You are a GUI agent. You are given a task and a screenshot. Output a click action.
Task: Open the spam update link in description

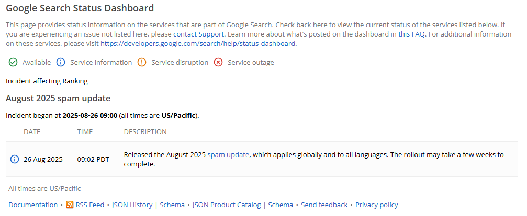point(228,155)
